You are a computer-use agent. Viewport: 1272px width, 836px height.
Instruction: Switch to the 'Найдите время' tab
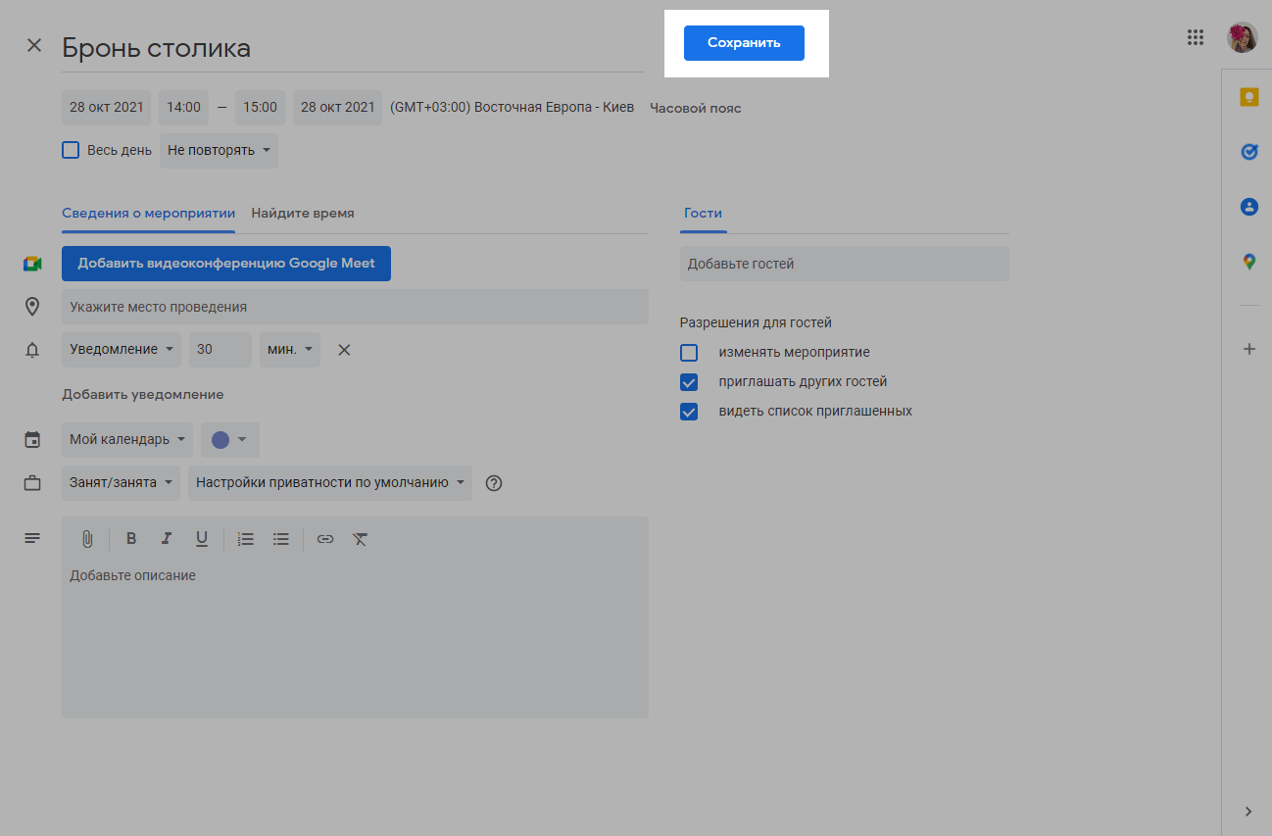tap(303, 214)
